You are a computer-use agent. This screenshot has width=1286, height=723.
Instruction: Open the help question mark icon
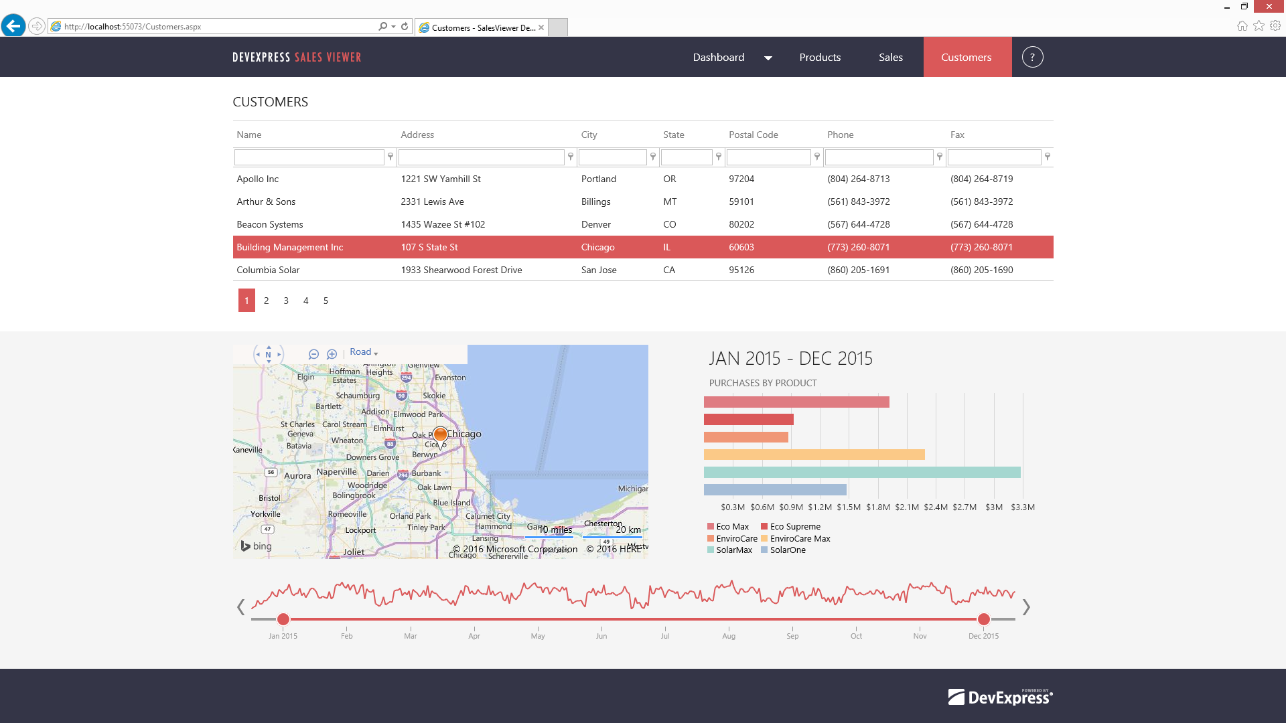[x=1032, y=57]
